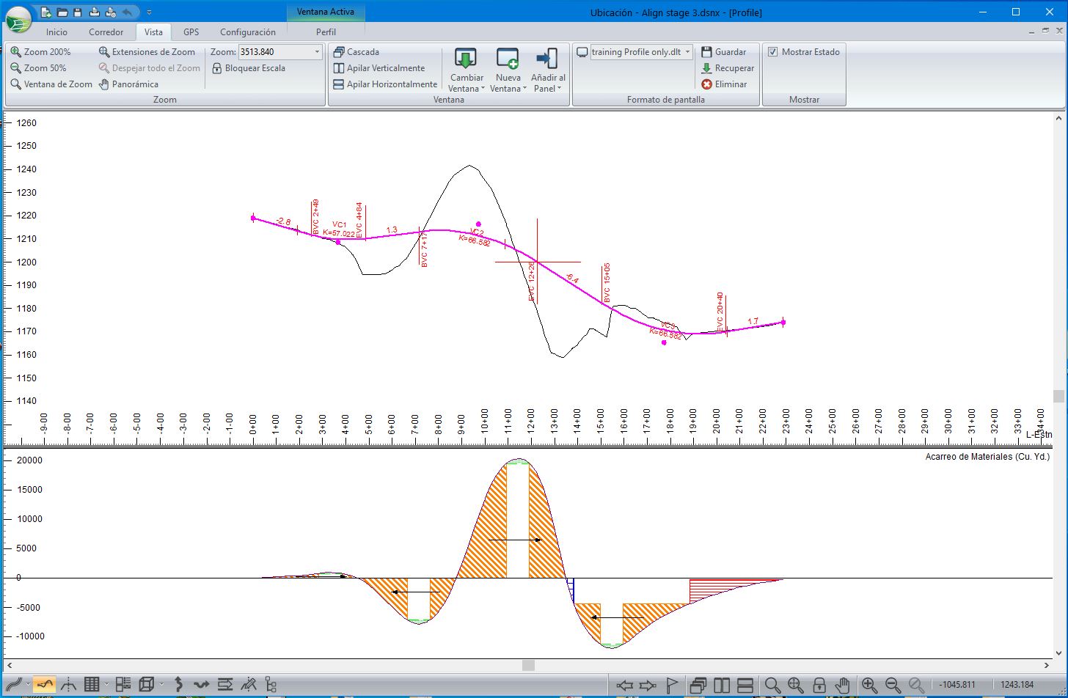Viewport: 1068px width, 698px height.
Task: Select the profile view icon in bottom toolbar
Action: [45, 685]
